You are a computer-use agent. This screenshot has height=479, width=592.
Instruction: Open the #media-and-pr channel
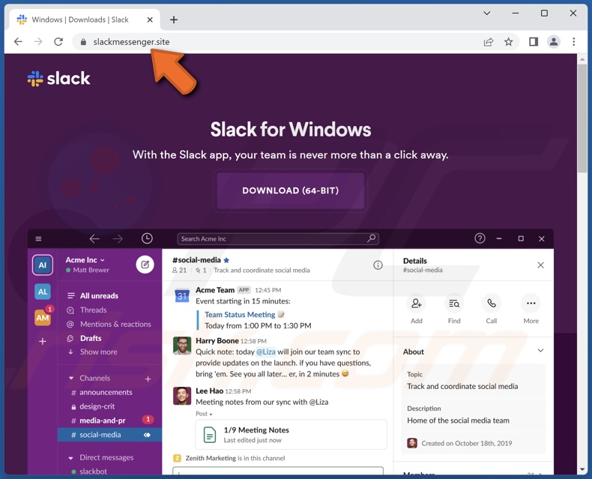point(98,421)
